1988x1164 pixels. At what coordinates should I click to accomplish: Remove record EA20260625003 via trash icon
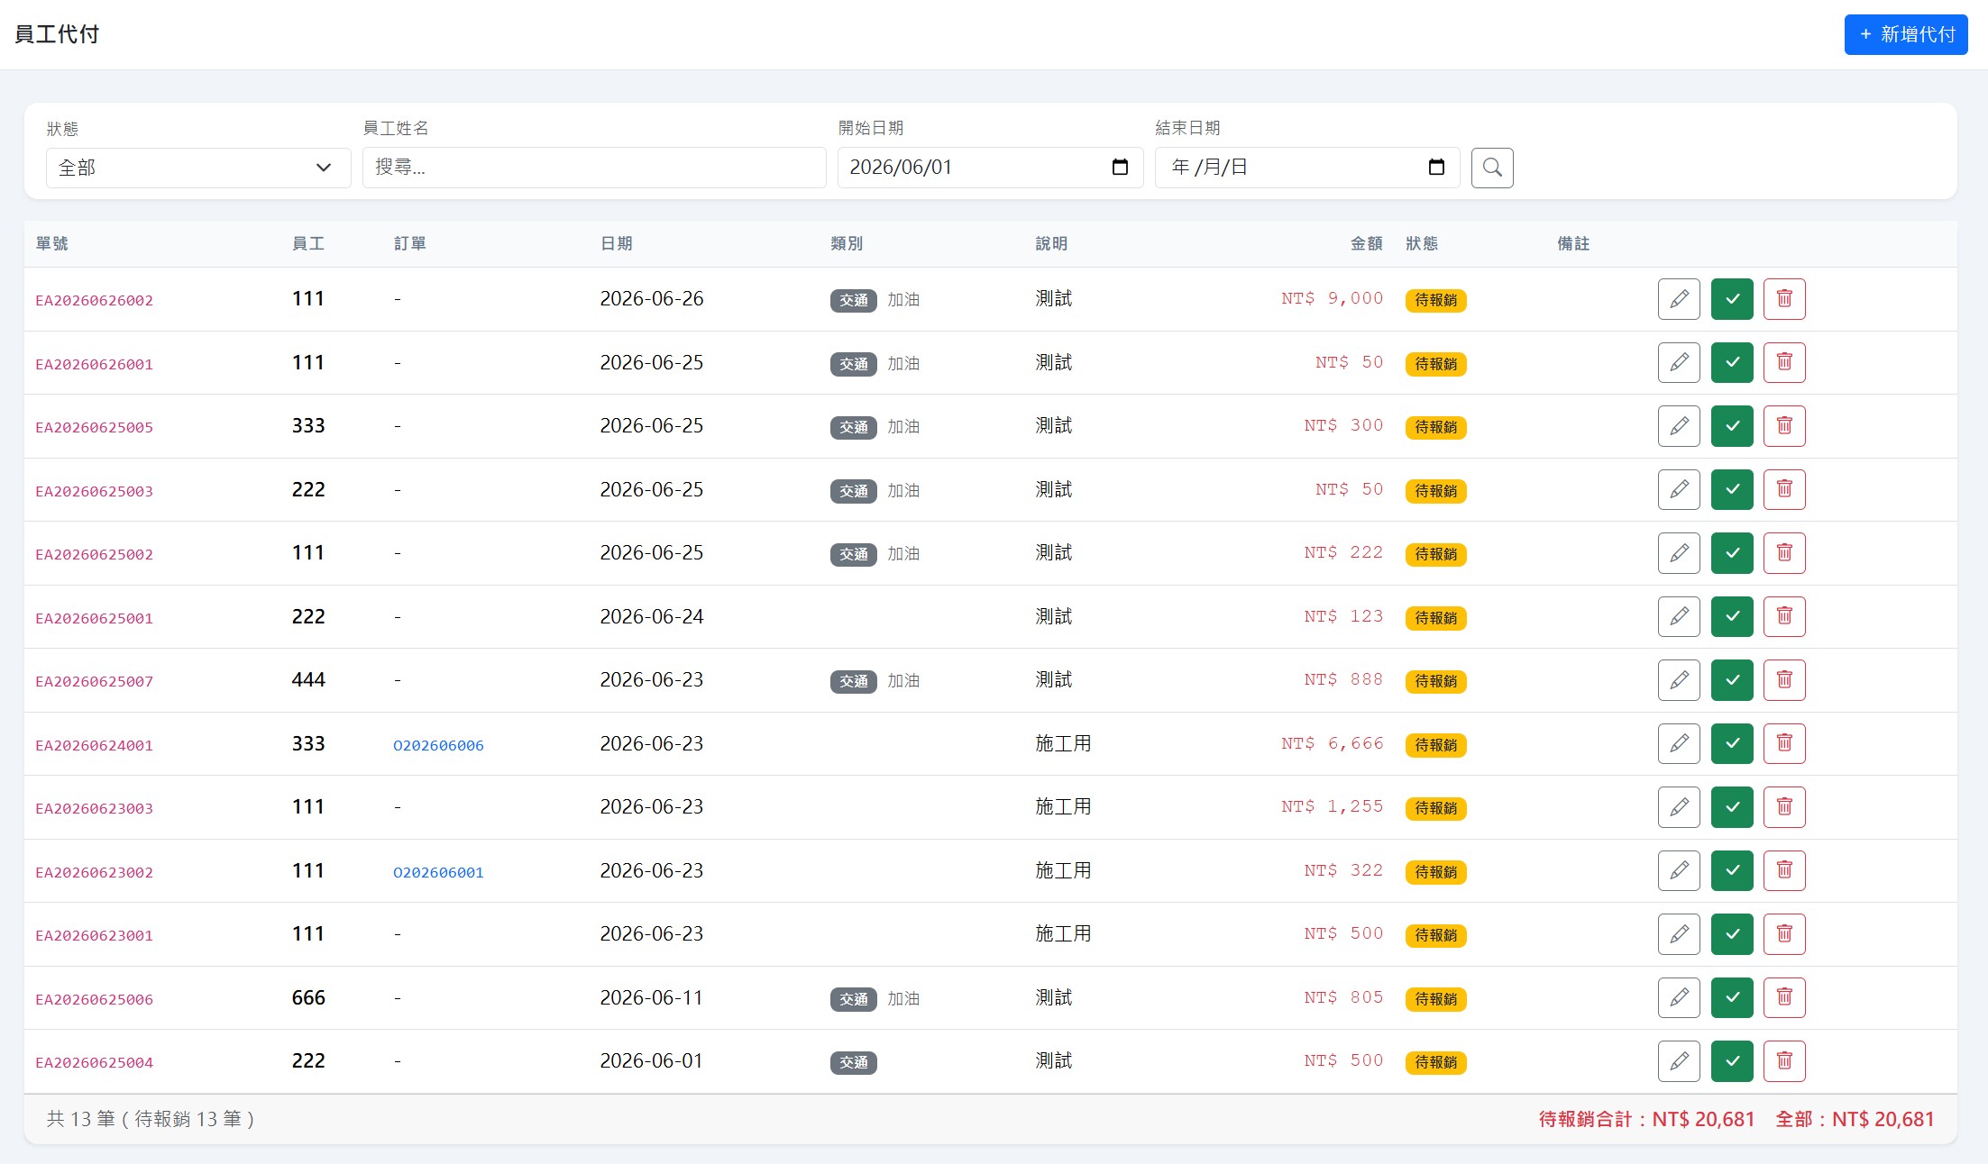(1784, 489)
